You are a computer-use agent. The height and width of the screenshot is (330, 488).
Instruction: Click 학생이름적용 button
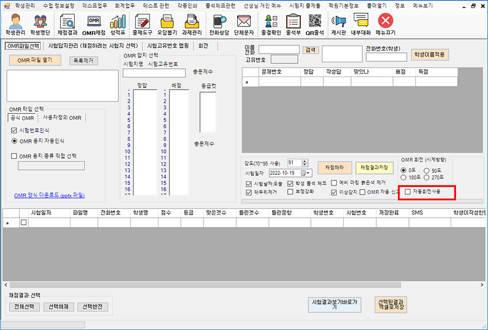(430, 55)
